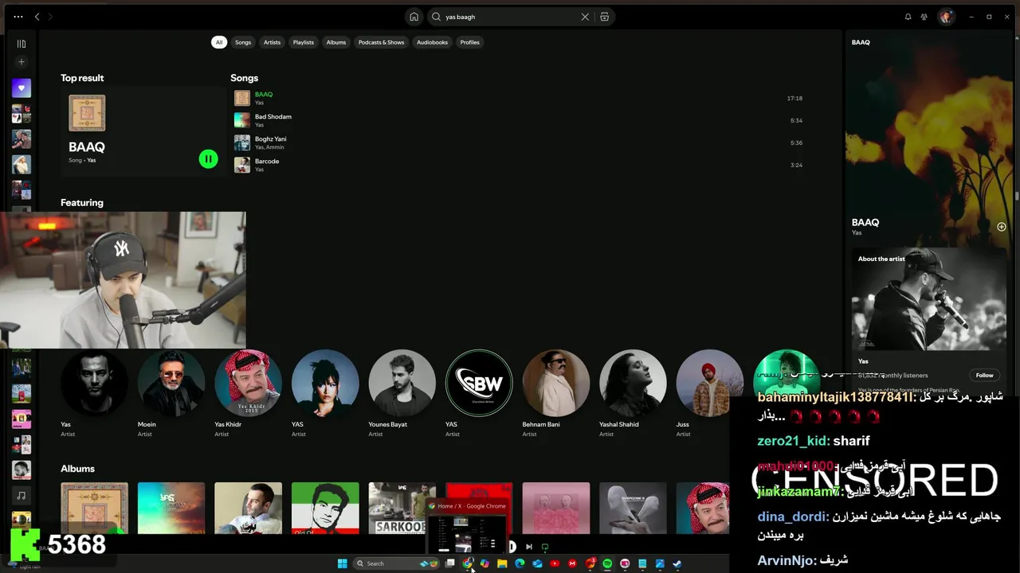Screen dimensions: 1020x573
Task: Open the Ammin artist link
Action: point(276,147)
